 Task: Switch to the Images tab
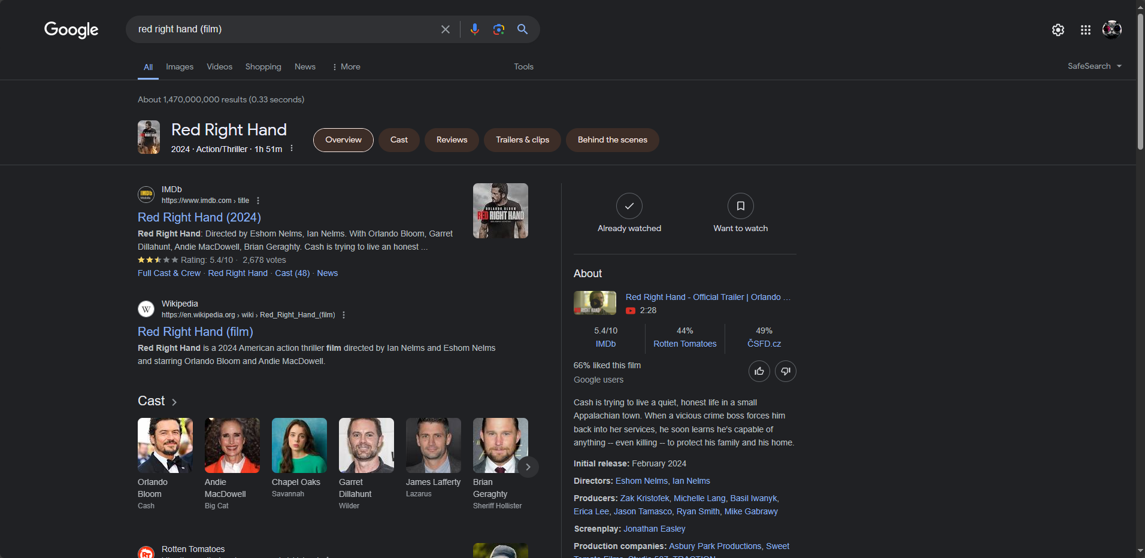tap(180, 67)
